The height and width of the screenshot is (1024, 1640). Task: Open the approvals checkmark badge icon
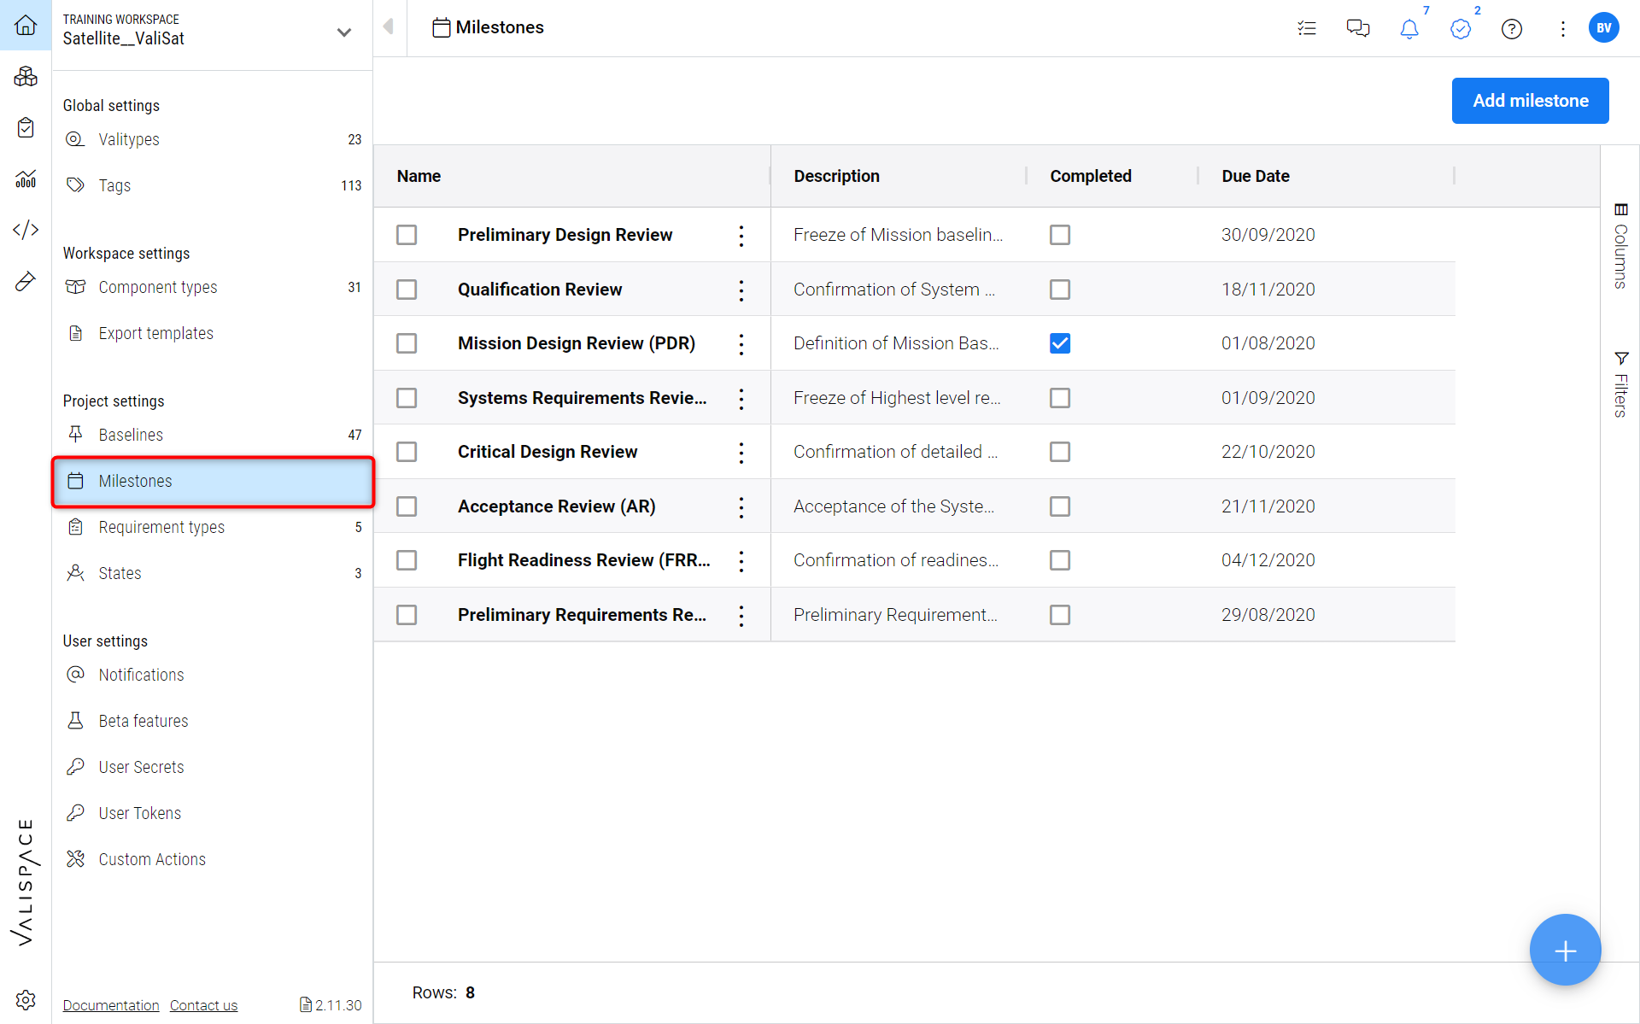pos(1461,29)
